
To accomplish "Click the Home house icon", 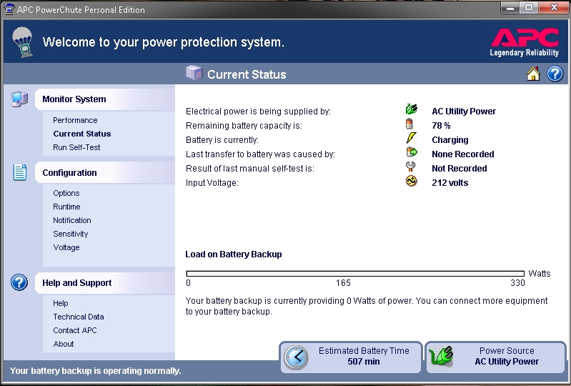I will coord(533,74).
